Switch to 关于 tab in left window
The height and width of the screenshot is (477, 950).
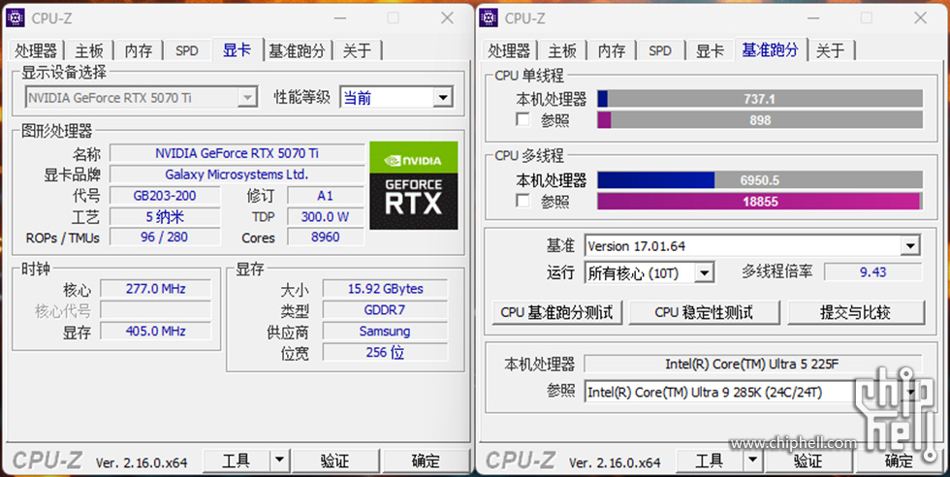357,51
